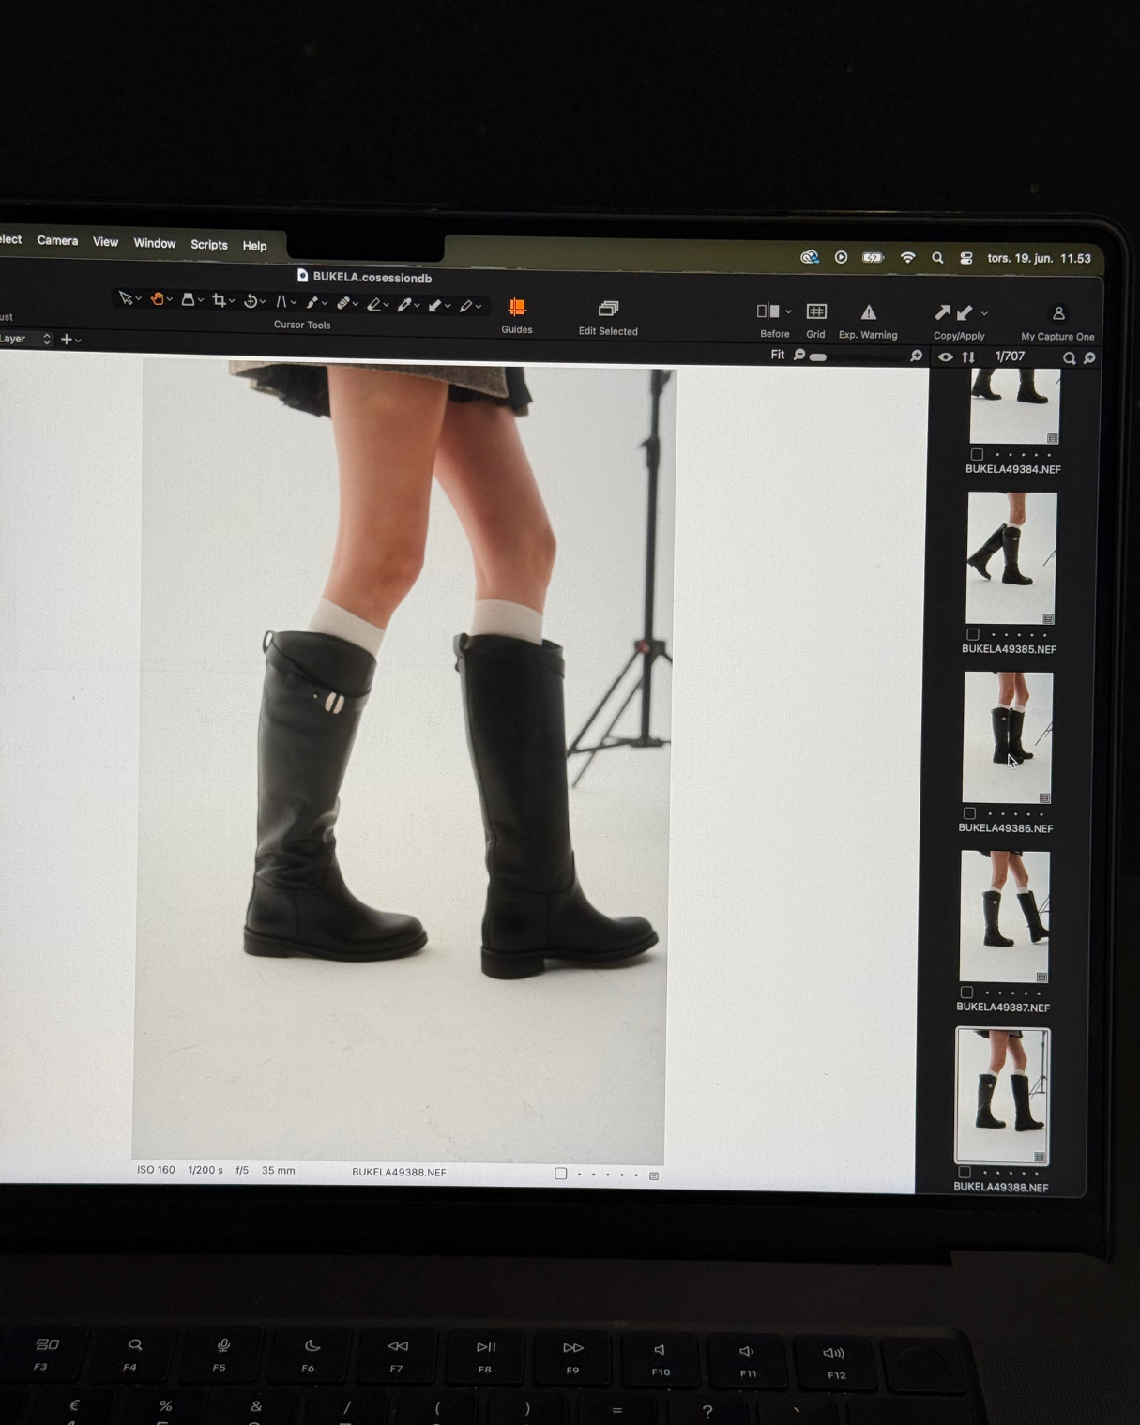Image resolution: width=1140 pixels, height=1425 pixels.
Task: Click the Edit Selected icon
Action: pyautogui.click(x=608, y=309)
